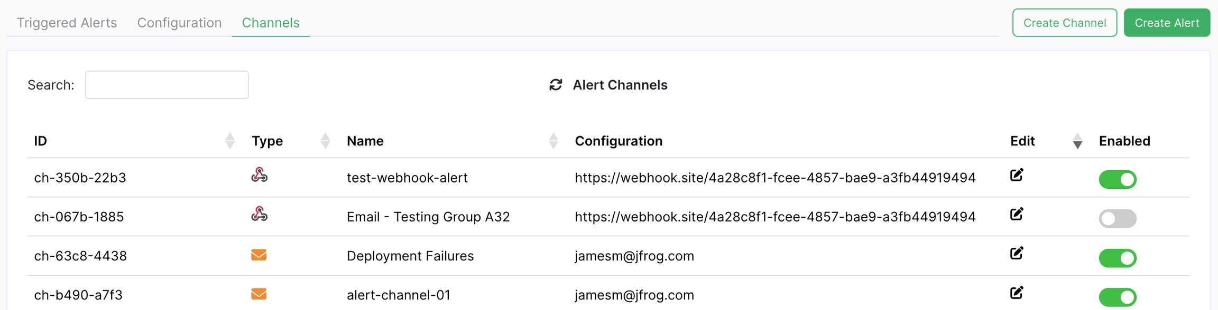Image resolution: width=1218 pixels, height=310 pixels.
Task: Edit the Email - Testing Group A32 channel
Action: tap(1017, 214)
